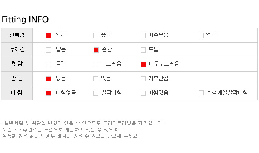
Task: Tick the 비침있음 checkbox
Action: (143, 93)
